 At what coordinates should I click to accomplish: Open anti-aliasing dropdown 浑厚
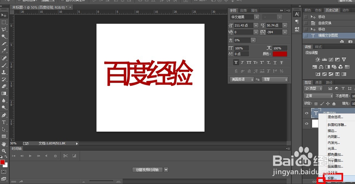click(x=275, y=79)
